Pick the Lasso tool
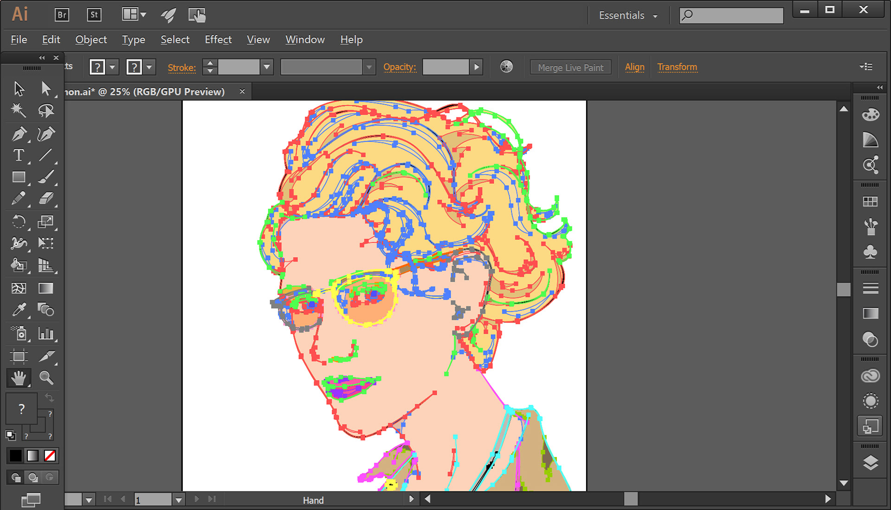Viewport: 891px width, 510px height. (46, 110)
